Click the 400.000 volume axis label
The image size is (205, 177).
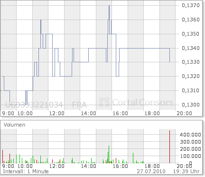tap(190, 135)
